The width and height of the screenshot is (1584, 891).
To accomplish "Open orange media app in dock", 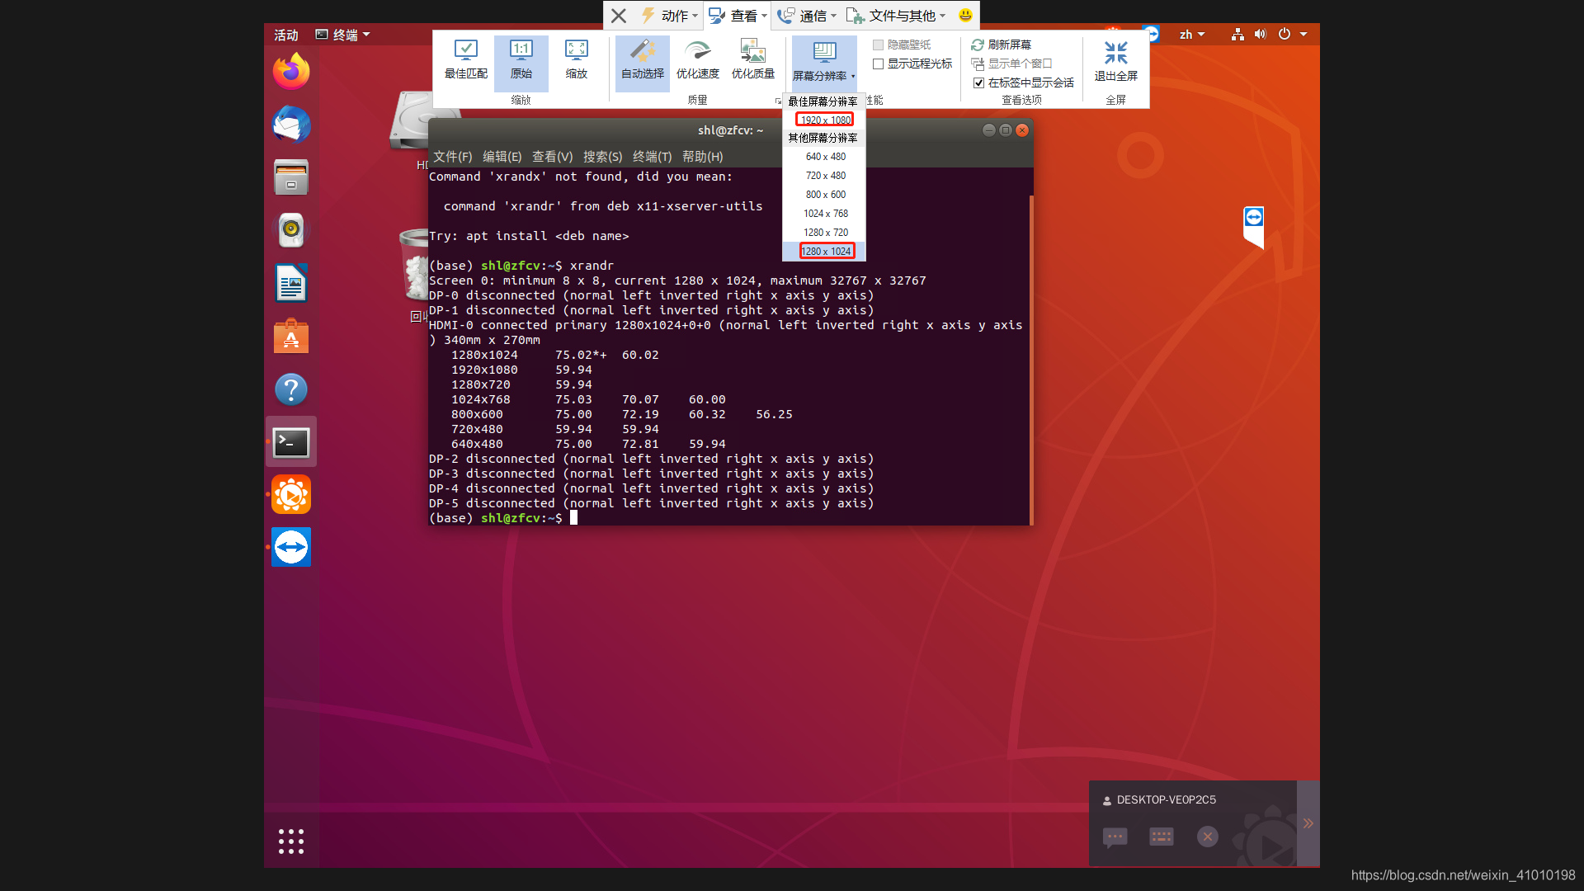I will [291, 495].
